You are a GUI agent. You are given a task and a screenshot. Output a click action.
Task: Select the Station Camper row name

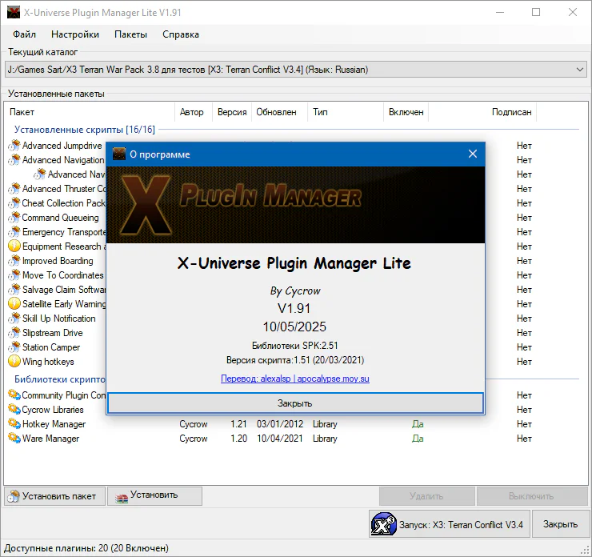pyautogui.click(x=51, y=347)
